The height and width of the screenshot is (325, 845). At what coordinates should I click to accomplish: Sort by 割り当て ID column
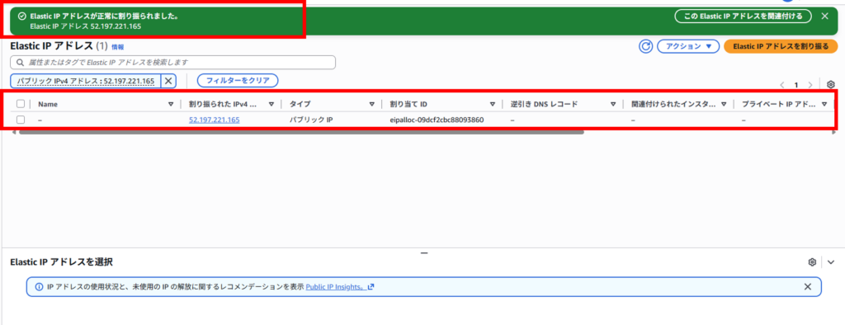(x=492, y=104)
